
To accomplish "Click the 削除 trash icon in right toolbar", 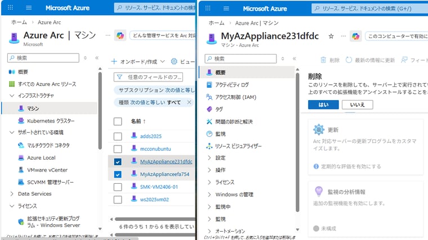I will (323, 60).
